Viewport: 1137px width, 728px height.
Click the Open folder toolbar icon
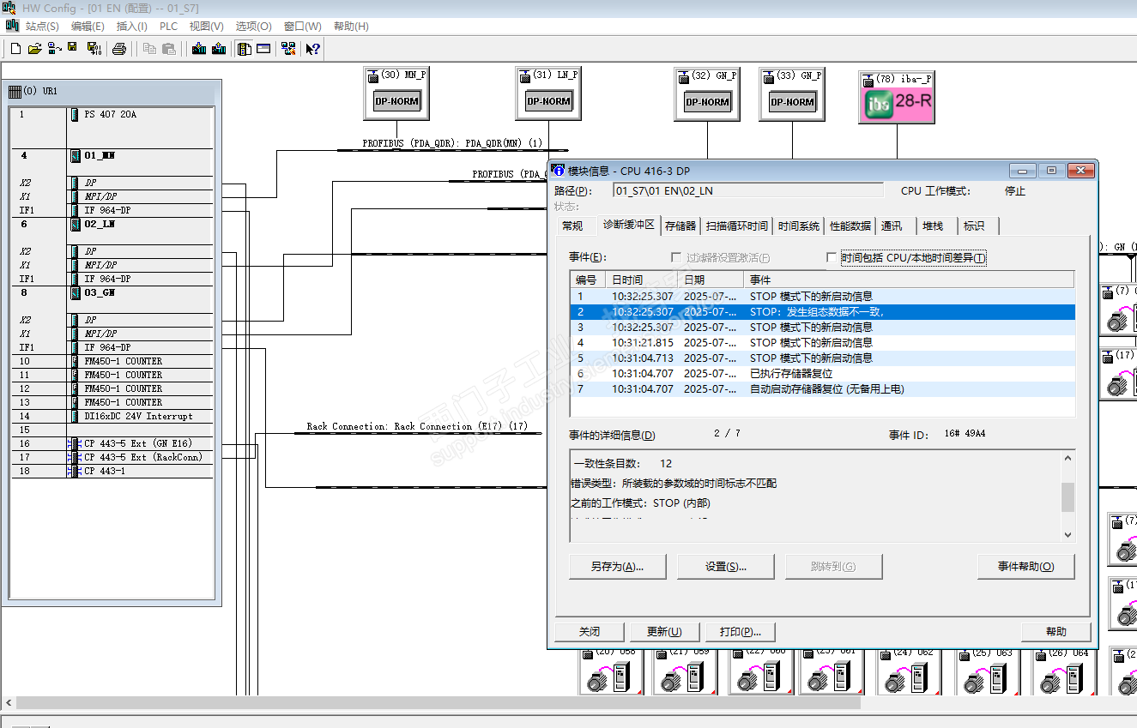click(x=34, y=49)
